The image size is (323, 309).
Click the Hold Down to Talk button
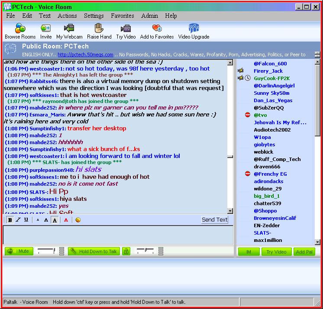coord(94,251)
